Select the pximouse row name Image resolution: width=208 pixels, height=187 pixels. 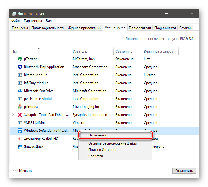click(31, 107)
